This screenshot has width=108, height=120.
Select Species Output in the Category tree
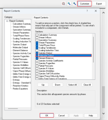pyautogui.click(x=20, y=44)
